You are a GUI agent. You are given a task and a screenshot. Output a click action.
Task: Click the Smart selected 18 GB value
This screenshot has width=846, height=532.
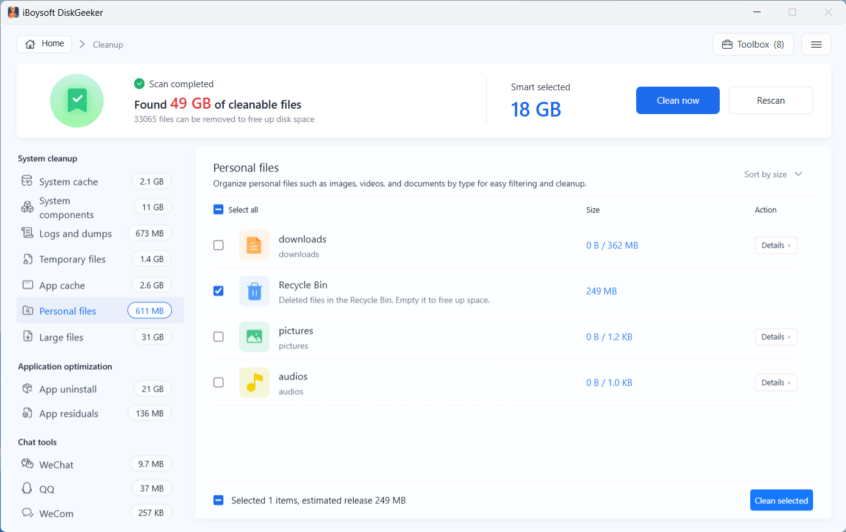[x=536, y=110]
